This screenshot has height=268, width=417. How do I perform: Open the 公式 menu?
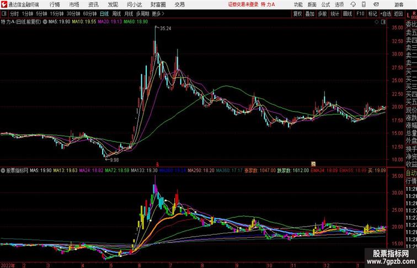point(325,4)
